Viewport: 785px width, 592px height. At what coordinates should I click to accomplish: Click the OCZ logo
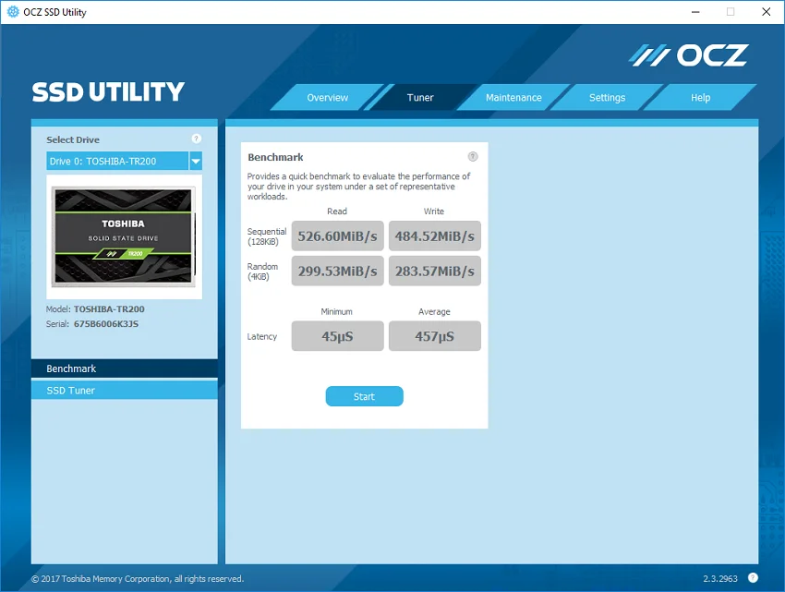688,55
